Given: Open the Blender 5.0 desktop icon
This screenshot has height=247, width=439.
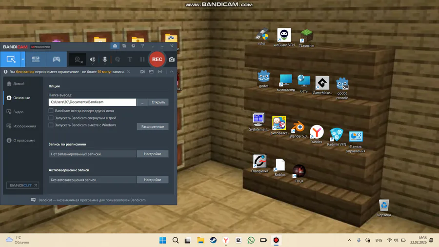Looking at the screenshot, I should tap(298, 130).
